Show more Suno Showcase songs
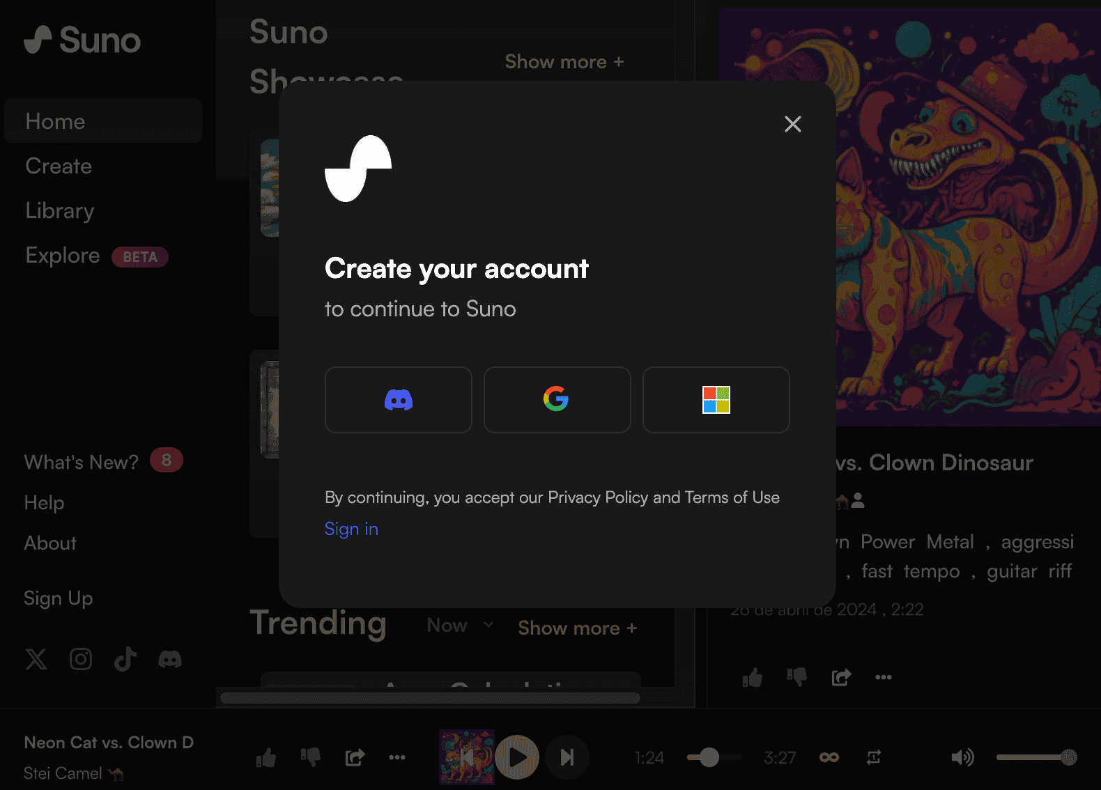This screenshot has width=1101, height=790. coord(564,62)
